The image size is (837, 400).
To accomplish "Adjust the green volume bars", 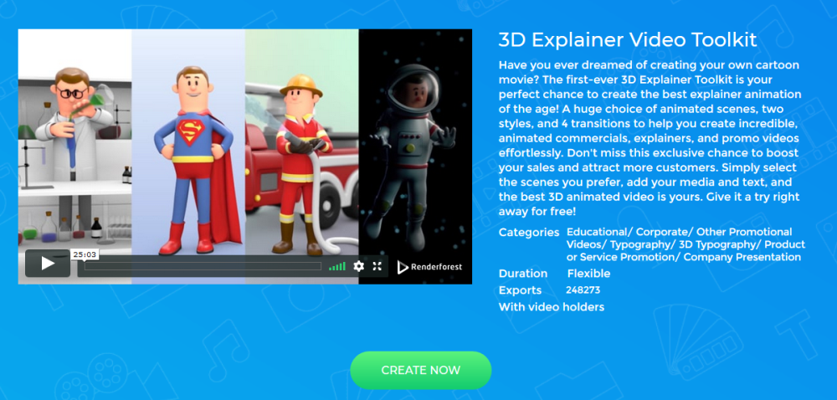I will point(336,266).
